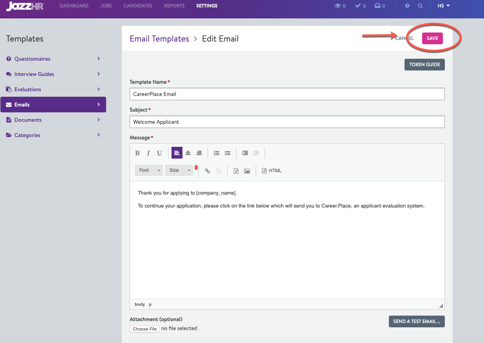Toggle underline formatting in message editor

(159, 153)
